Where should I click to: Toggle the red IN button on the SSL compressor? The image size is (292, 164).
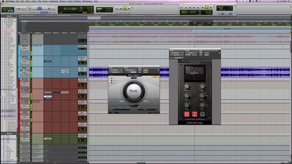[x=187, y=114]
